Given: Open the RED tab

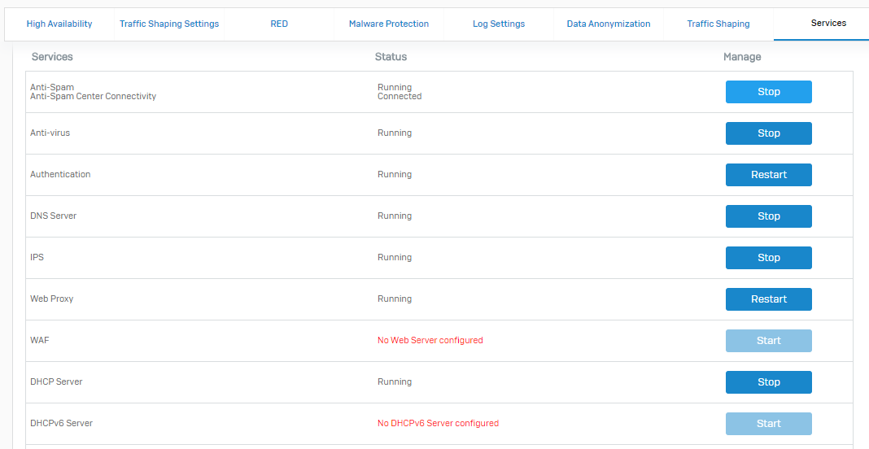Looking at the screenshot, I should [x=279, y=24].
